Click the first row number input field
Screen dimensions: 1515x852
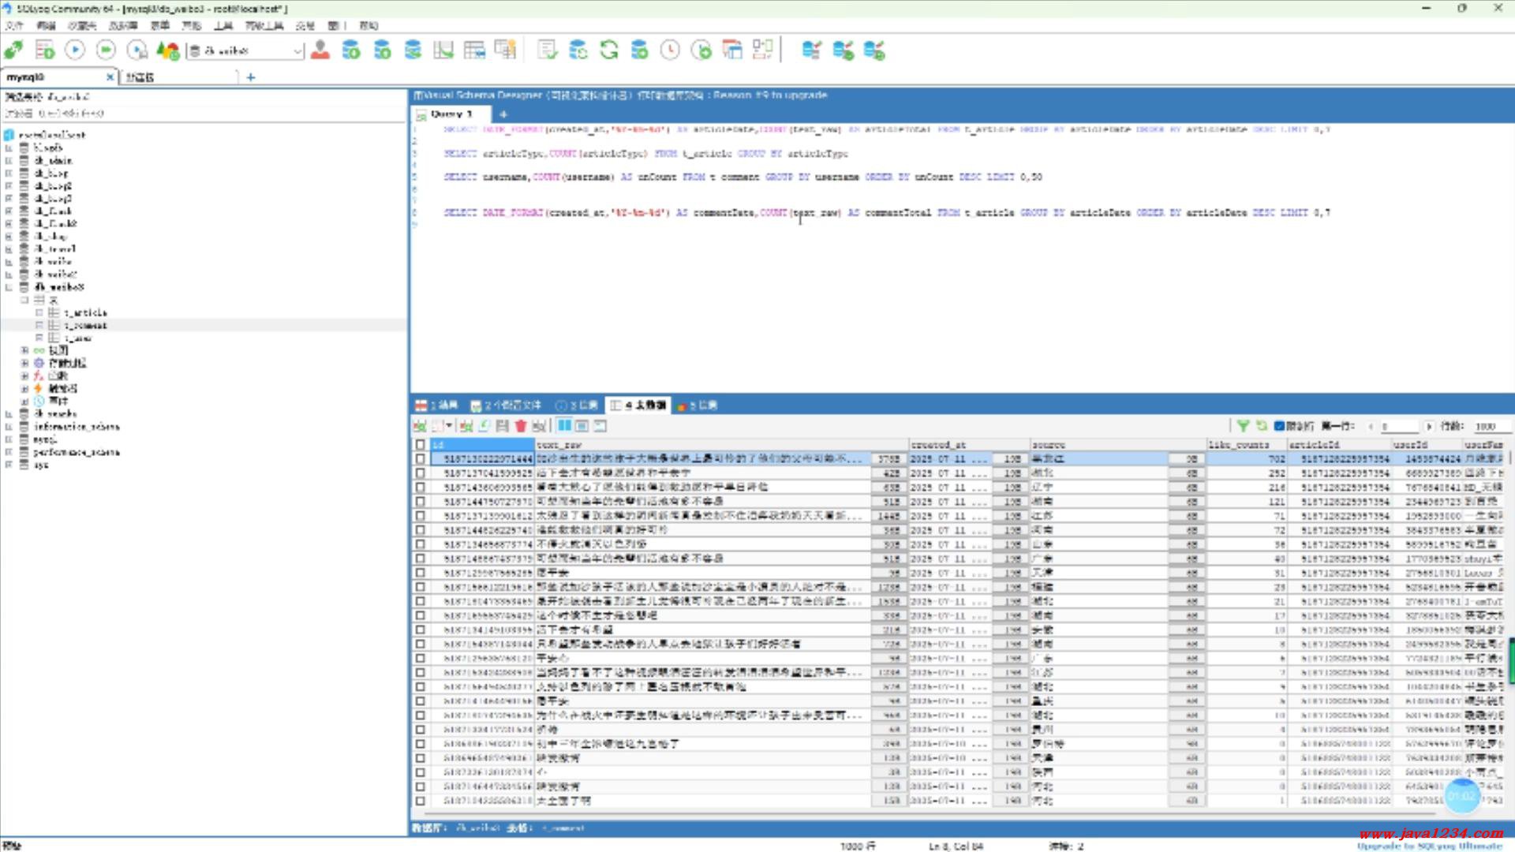click(x=1398, y=426)
